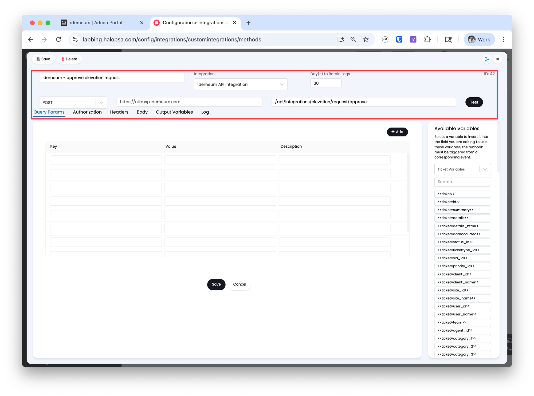Open the Extensions puzzle piece menu
The width and height of the screenshot is (534, 396).
(427, 40)
